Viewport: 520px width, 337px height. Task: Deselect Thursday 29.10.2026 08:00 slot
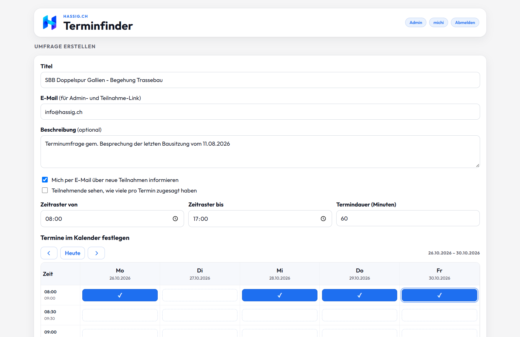click(359, 295)
